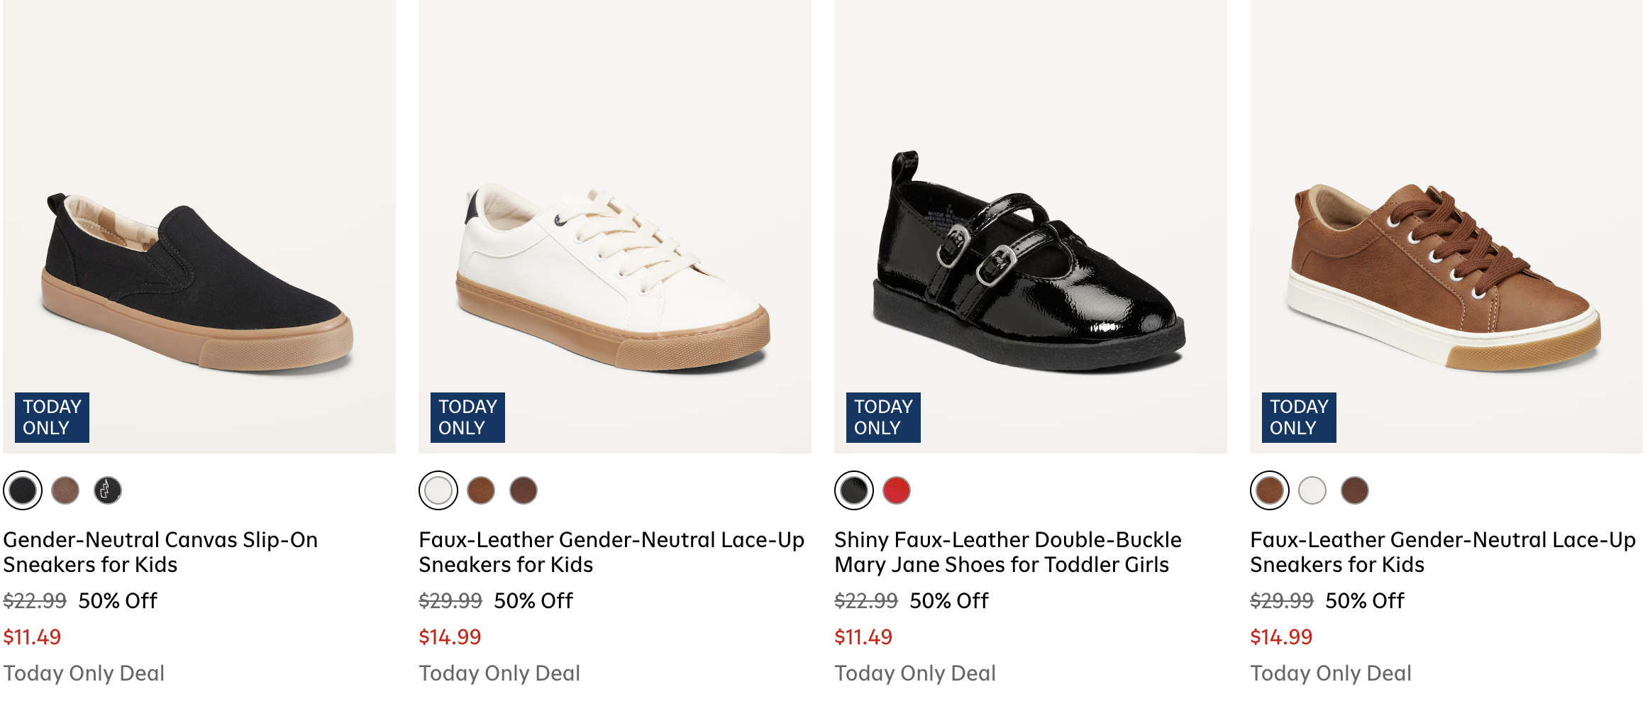Click Shiny Faux-Leather Double-Buckle Mary Jane title
This screenshot has width=1650, height=704.
click(1007, 552)
